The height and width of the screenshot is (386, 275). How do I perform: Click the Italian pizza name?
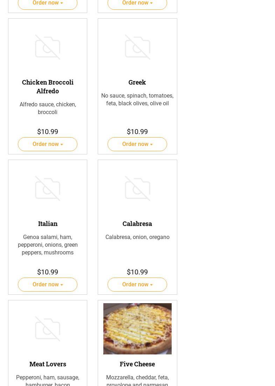(x=48, y=224)
